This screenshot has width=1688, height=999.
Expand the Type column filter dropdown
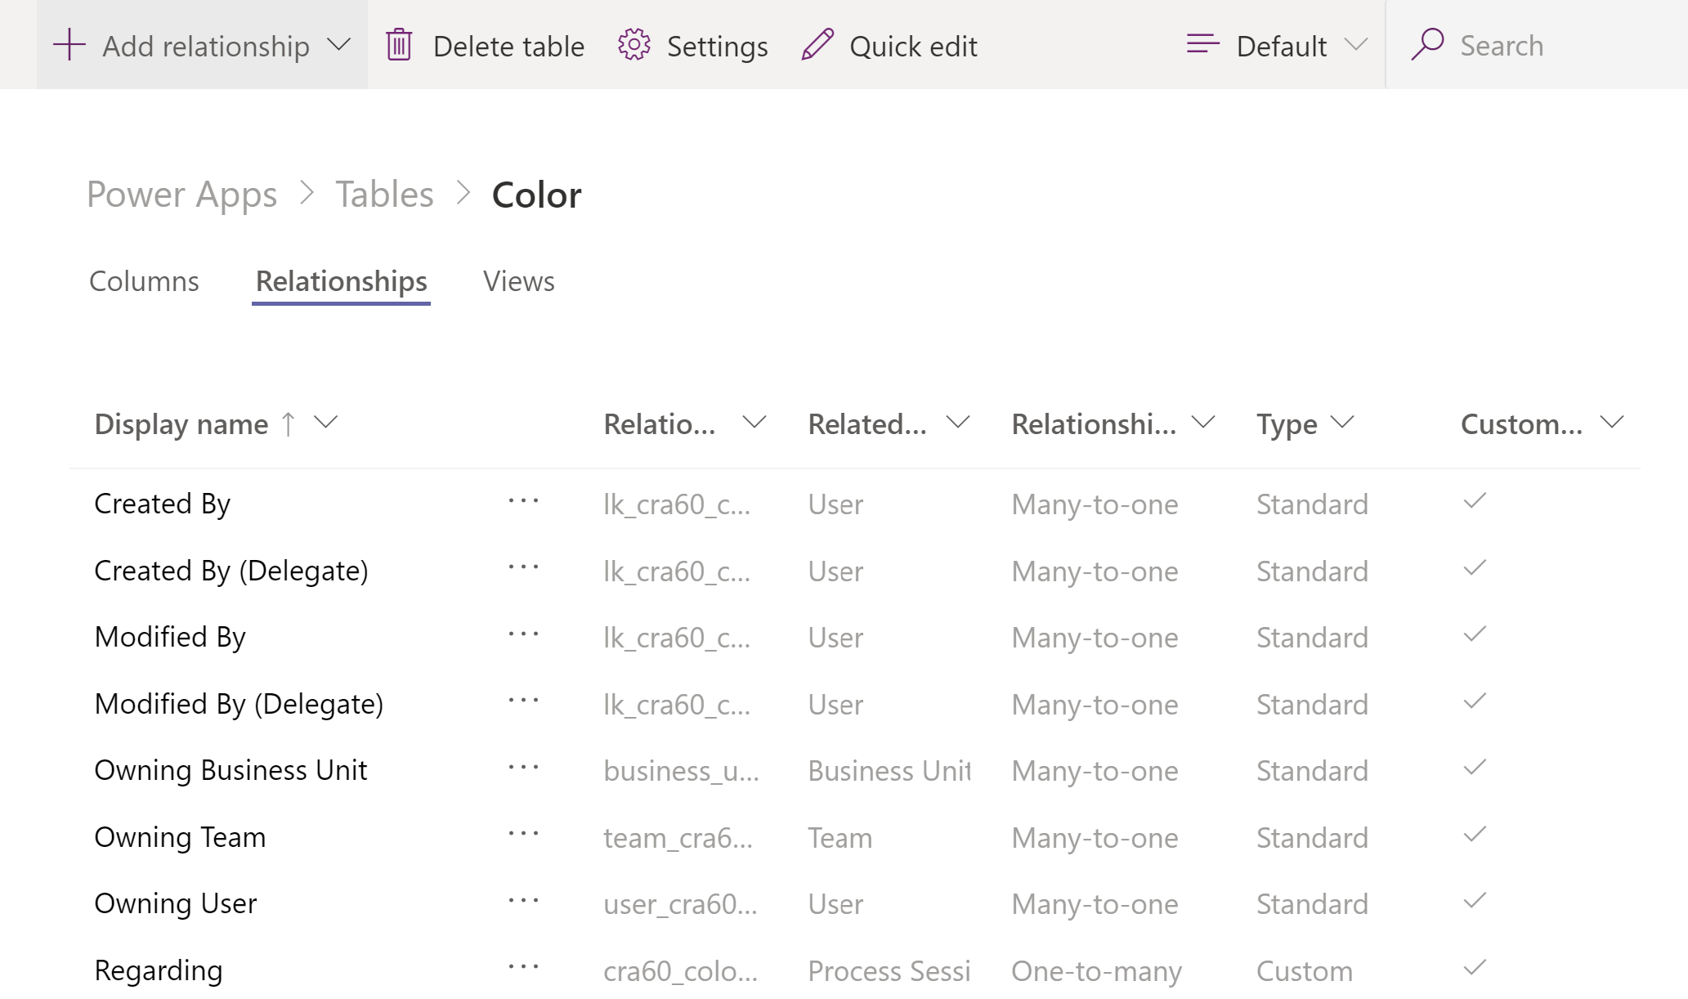1343,424
